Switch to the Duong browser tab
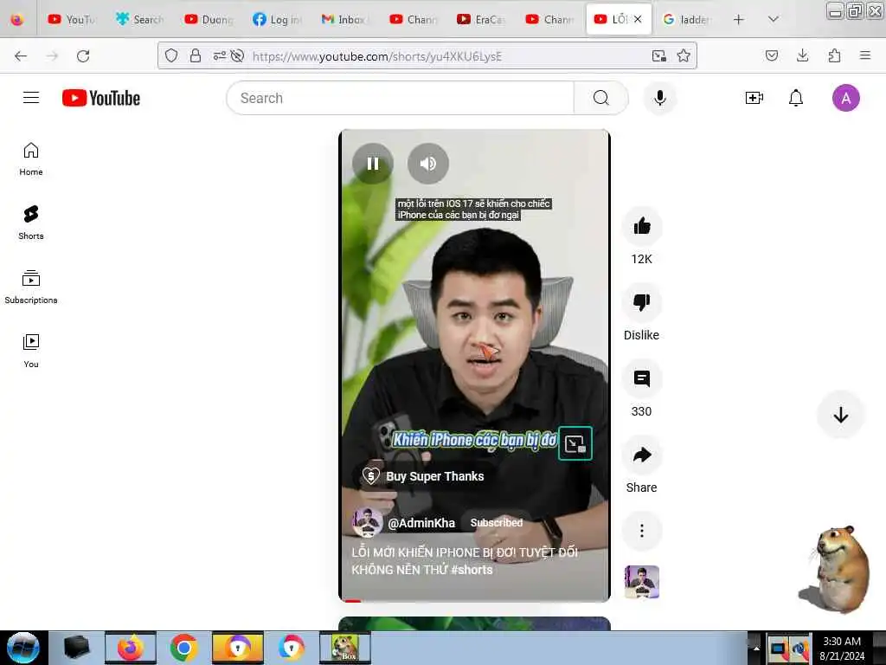Image resolution: width=886 pixels, height=665 pixels. 209,19
